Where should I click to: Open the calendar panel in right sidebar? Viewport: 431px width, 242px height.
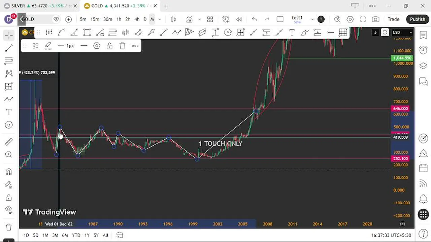423,168
